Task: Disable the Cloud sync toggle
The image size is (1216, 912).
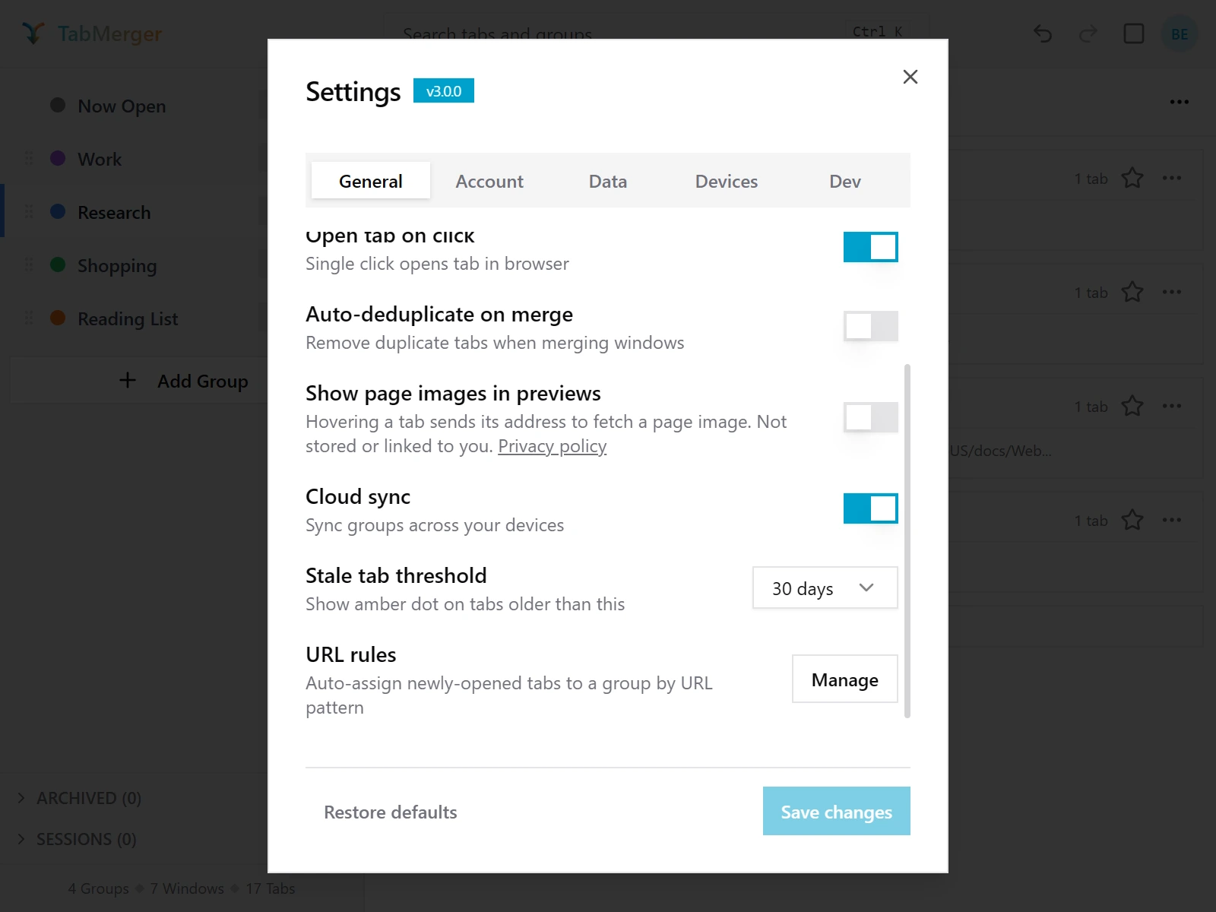Action: point(871,508)
